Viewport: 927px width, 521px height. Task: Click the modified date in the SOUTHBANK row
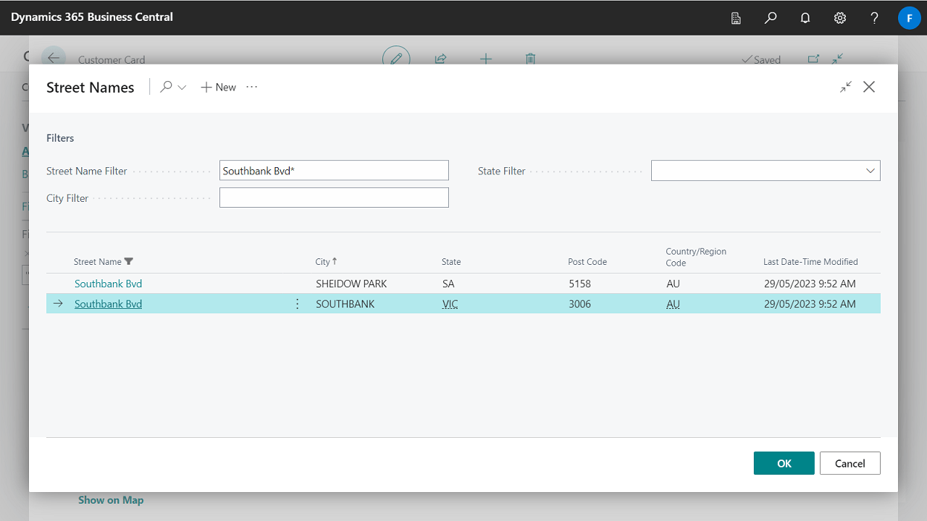tap(810, 304)
